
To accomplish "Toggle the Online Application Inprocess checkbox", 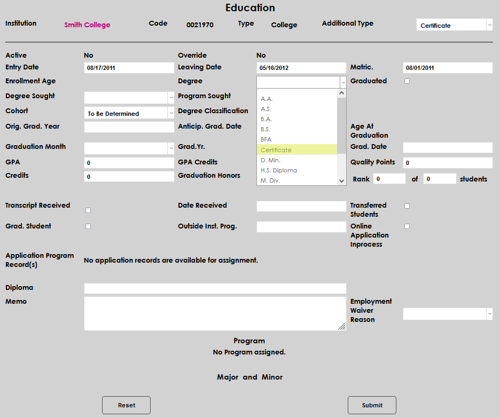I will pos(407,226).
